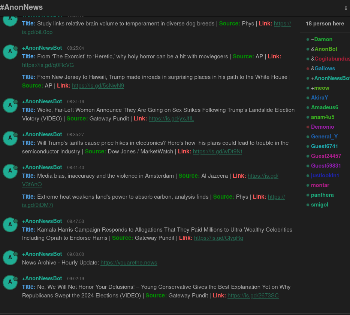Follow the https://is.gd/wDt9Nt link
The width and height of the screenshot is (350, 315).
pyautogui.click(x=217, y=152)
